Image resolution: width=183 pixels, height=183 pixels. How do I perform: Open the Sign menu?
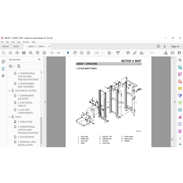[19, 42]
